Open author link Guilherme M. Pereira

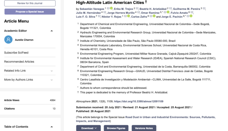[187, 9]
